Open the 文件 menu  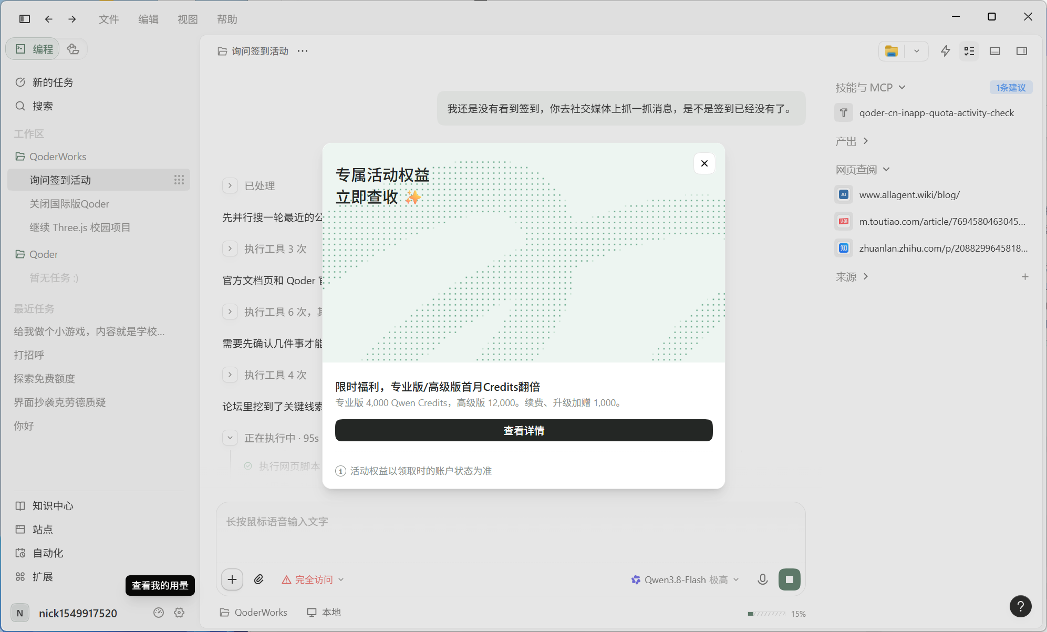pos(109,19)
